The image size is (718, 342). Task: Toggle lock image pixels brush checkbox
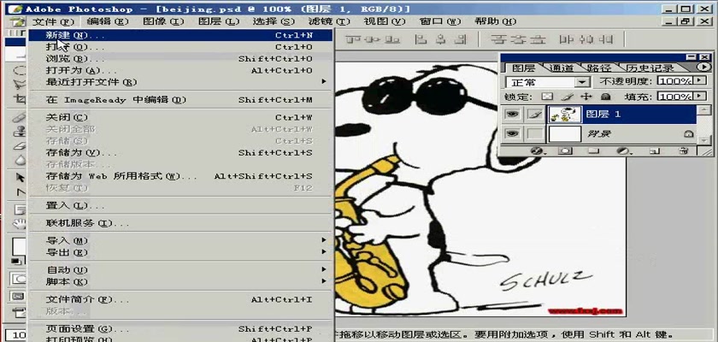pyautogui.click(x=567, y=97)
